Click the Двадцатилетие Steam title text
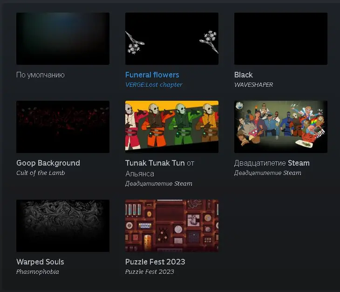The width and height of the screenshot is (340, 292). 272,163
